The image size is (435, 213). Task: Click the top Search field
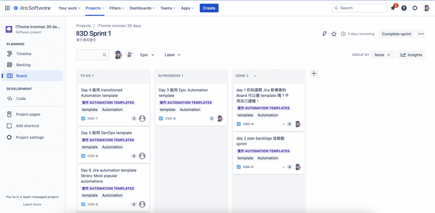pos(359,8)
